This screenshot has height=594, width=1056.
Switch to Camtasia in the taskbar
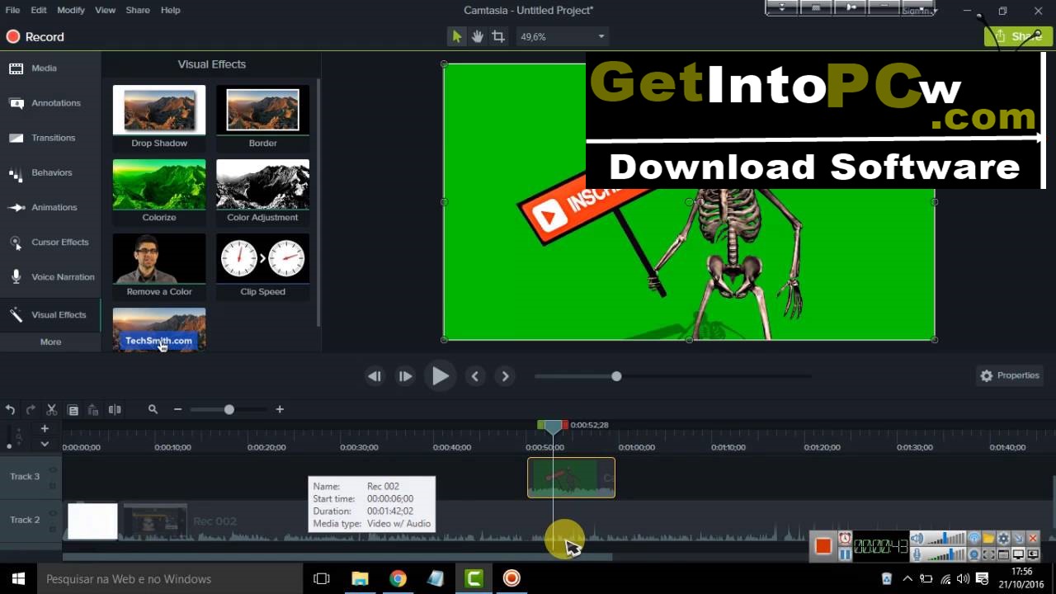click(x=474, y=578)
